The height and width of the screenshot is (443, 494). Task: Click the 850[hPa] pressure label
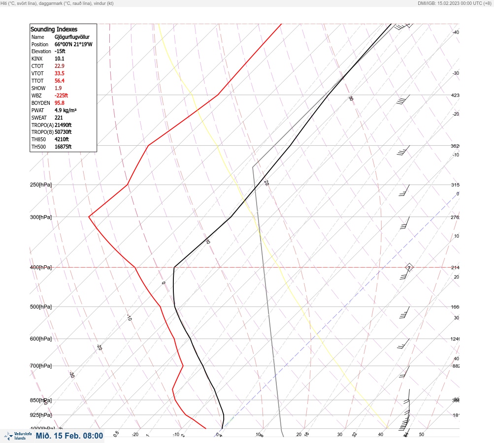point(41,400)
